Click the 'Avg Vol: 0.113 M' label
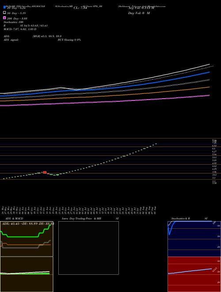 [x=141, y=8]
